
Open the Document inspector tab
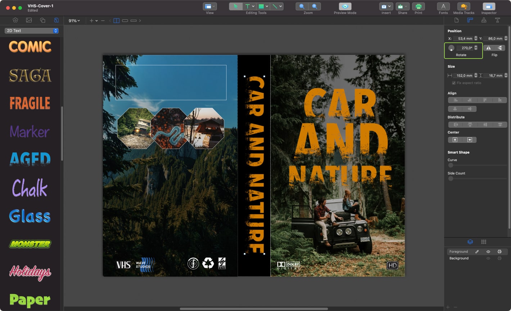pos(456,20)
